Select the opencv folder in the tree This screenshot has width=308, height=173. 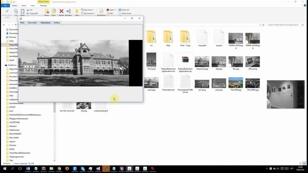click(x=12, y=141)
